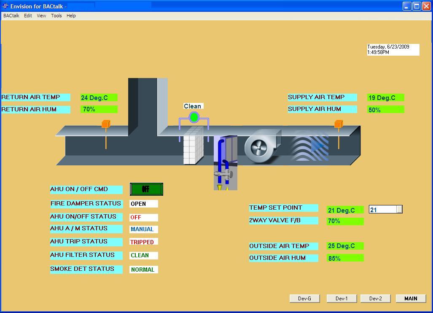Go to the Dev-G page
This screenshot has width=433, height=313.
click(304, 299)
